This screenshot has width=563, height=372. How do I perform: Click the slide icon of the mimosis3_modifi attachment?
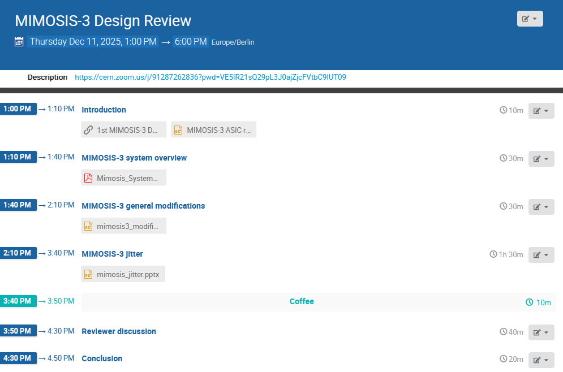(x=88, y=226)
